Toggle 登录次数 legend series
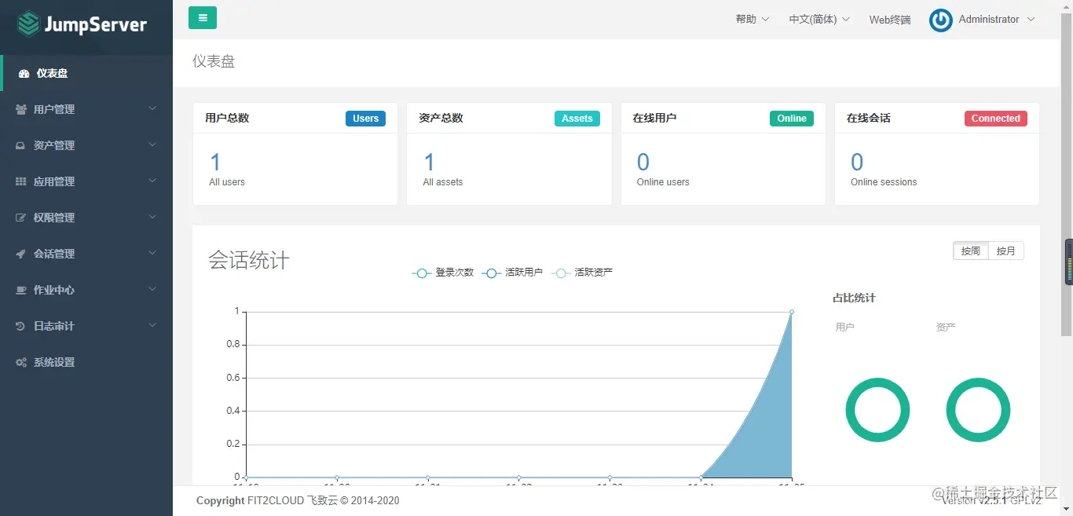The image size is (1073, 516). click(x=443, y=273)
